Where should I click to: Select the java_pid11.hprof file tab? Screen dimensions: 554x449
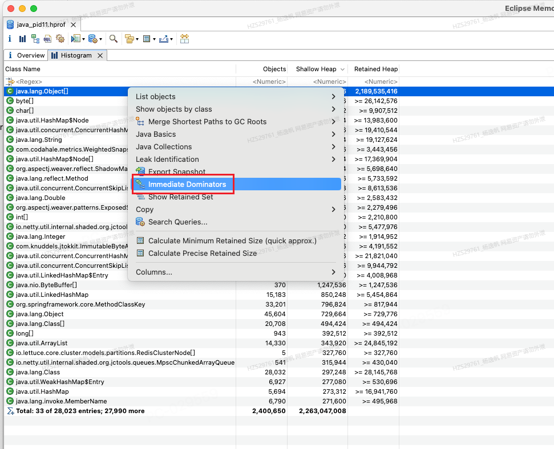point(41,25)
